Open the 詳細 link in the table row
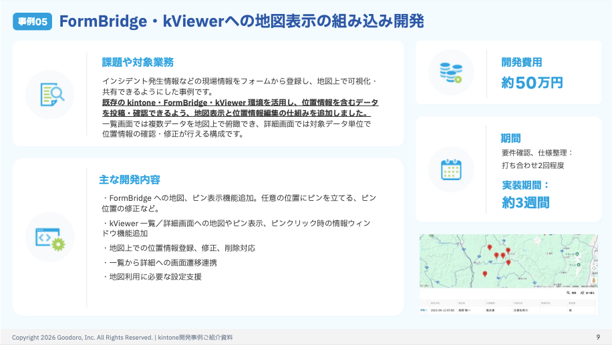The height and width of the screenshot is (345, 612). coord(424,310)
